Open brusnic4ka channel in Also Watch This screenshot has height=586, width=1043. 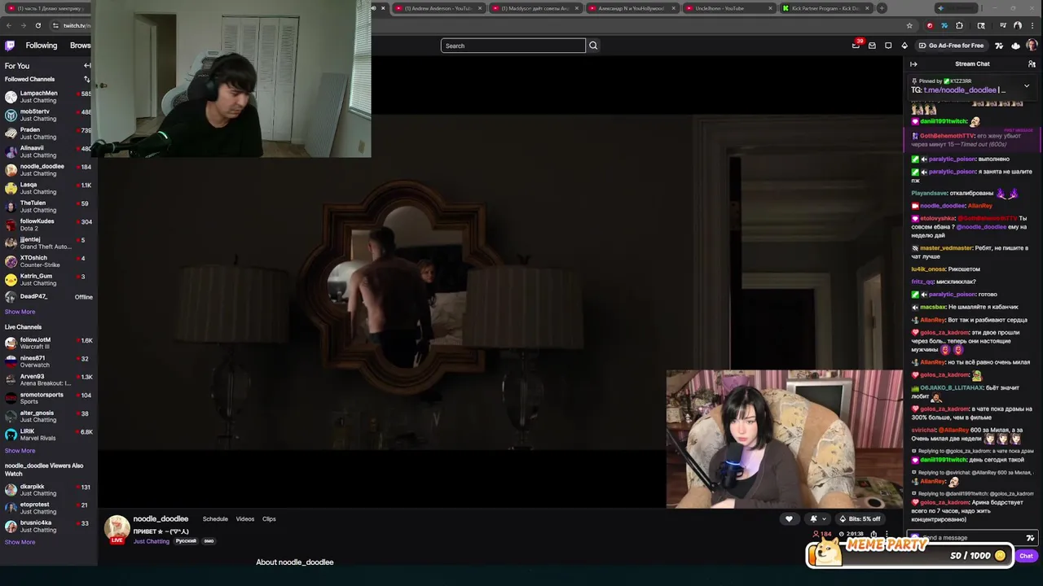(x=48, y=526)
